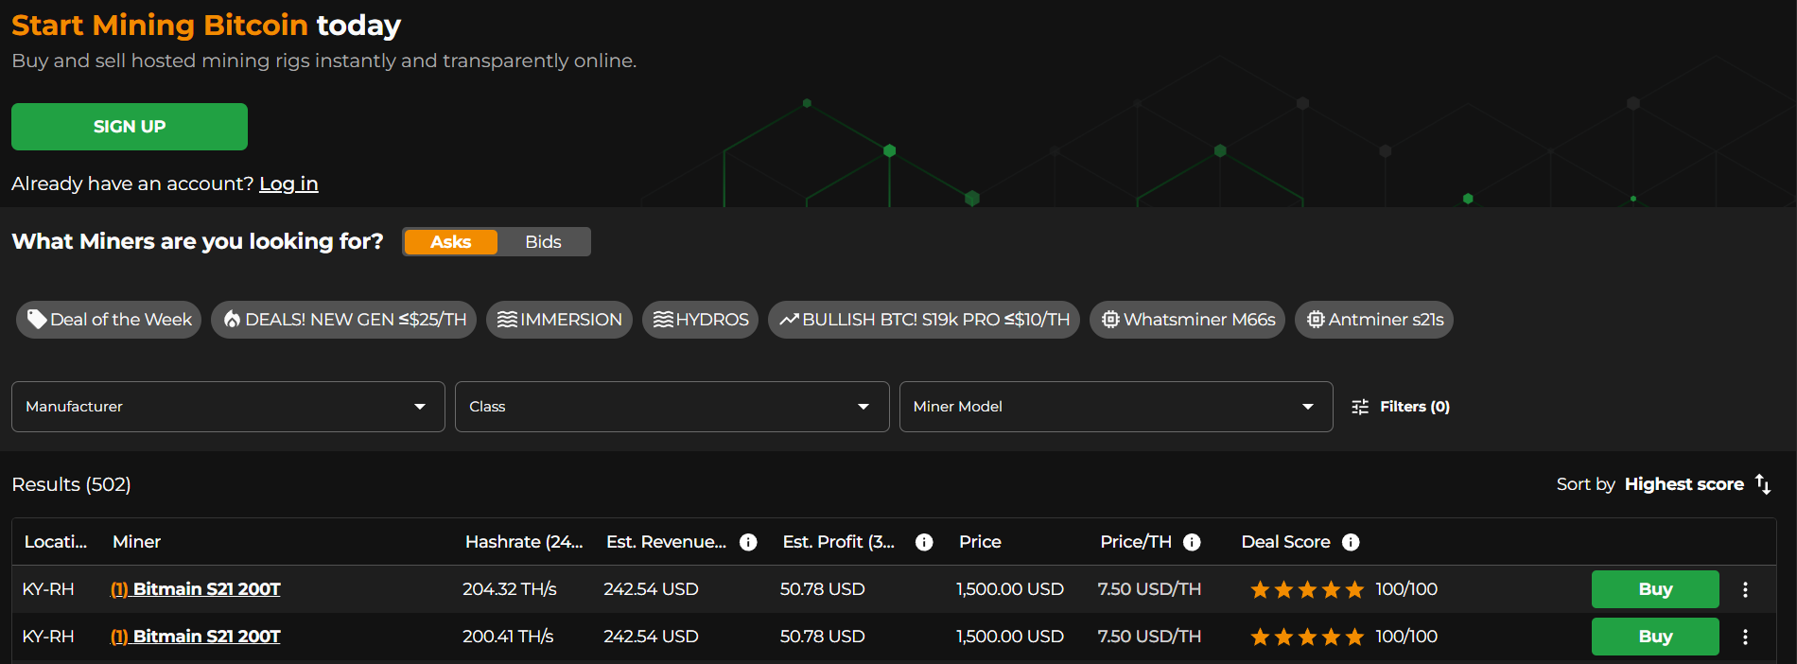Click the Miner Model dropdown arrow
1797x664 pixels.
[1308, 407]
